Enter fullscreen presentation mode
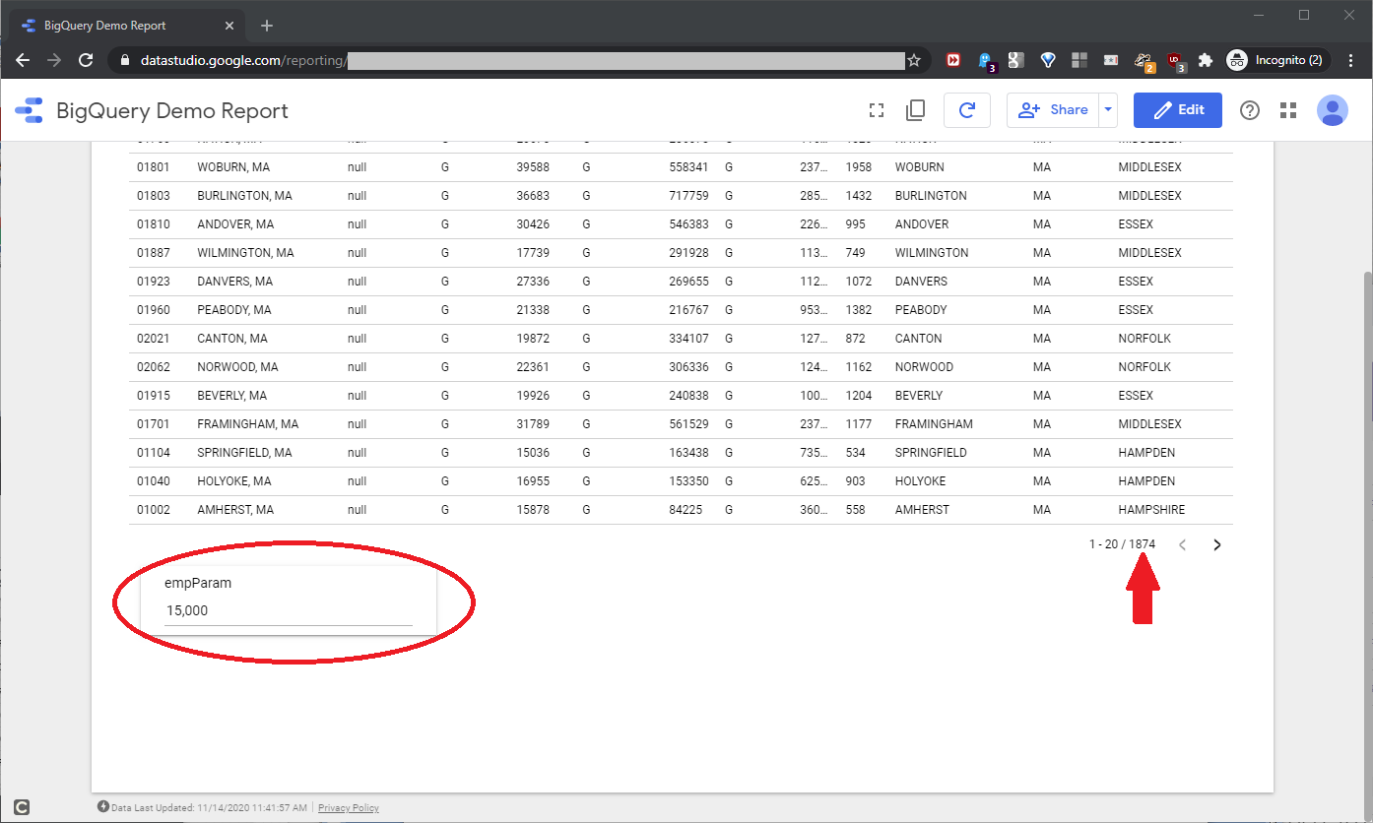Screen dimensions: 1373x823 [x=876, y=110]
